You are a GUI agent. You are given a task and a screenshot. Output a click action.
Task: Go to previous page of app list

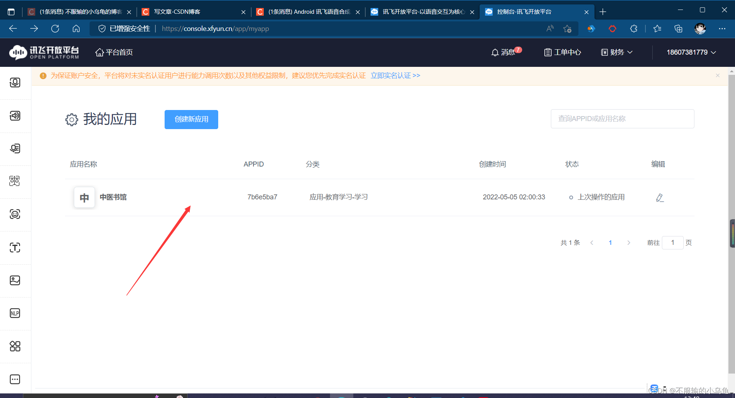(592, 243)
